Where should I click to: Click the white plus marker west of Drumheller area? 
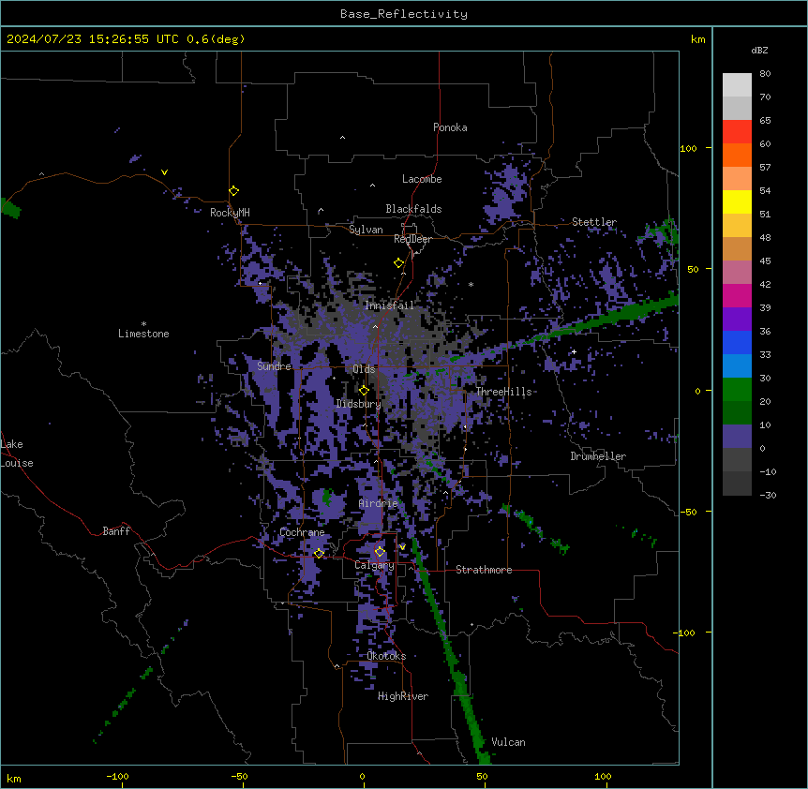pyautogui.click(x=574, y=351)
